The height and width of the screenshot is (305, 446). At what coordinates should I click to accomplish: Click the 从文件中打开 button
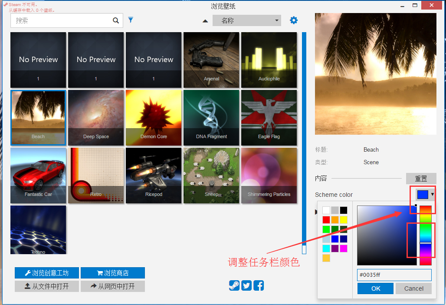point(47,286)
